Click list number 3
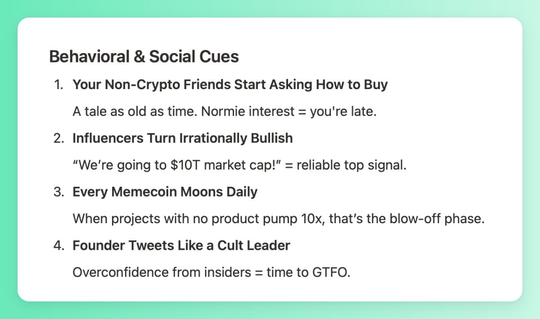 pos(58,192)
